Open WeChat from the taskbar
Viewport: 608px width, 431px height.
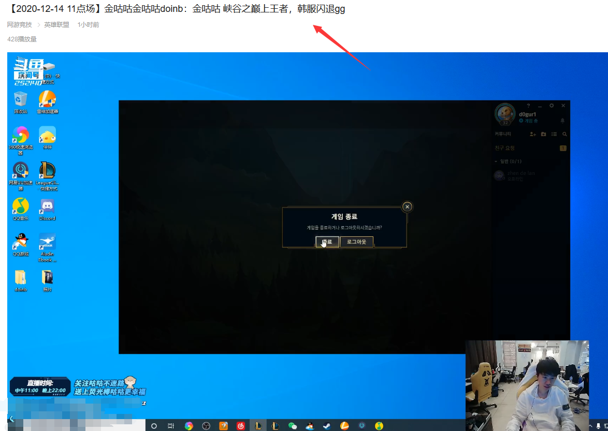pyautogui.click(x=293, y=426)
